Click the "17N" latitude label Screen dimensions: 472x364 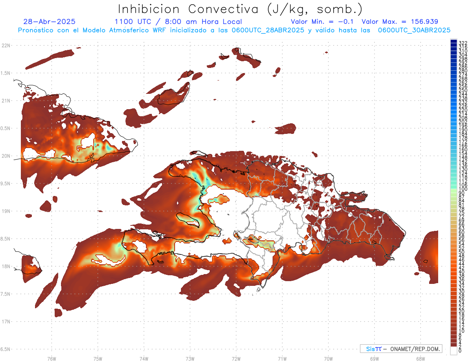click(x=6, y=322)
